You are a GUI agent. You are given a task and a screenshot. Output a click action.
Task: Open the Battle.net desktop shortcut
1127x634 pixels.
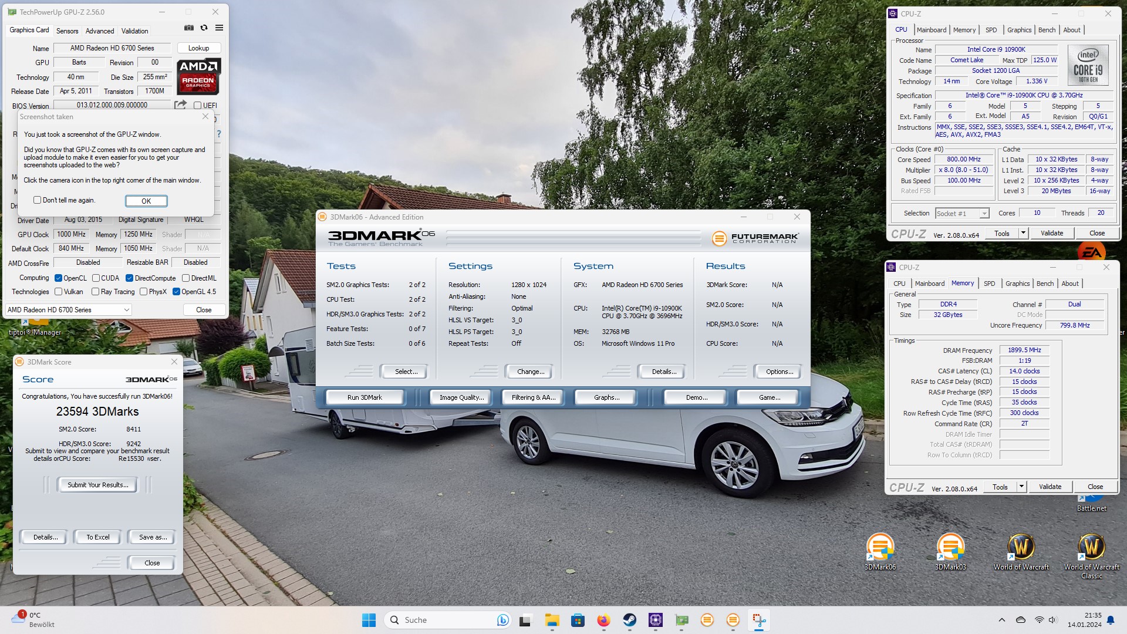tap(1091, 504)
